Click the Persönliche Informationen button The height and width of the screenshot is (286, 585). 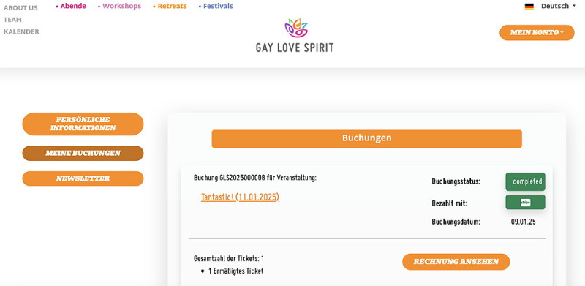[x=83, y=124]
